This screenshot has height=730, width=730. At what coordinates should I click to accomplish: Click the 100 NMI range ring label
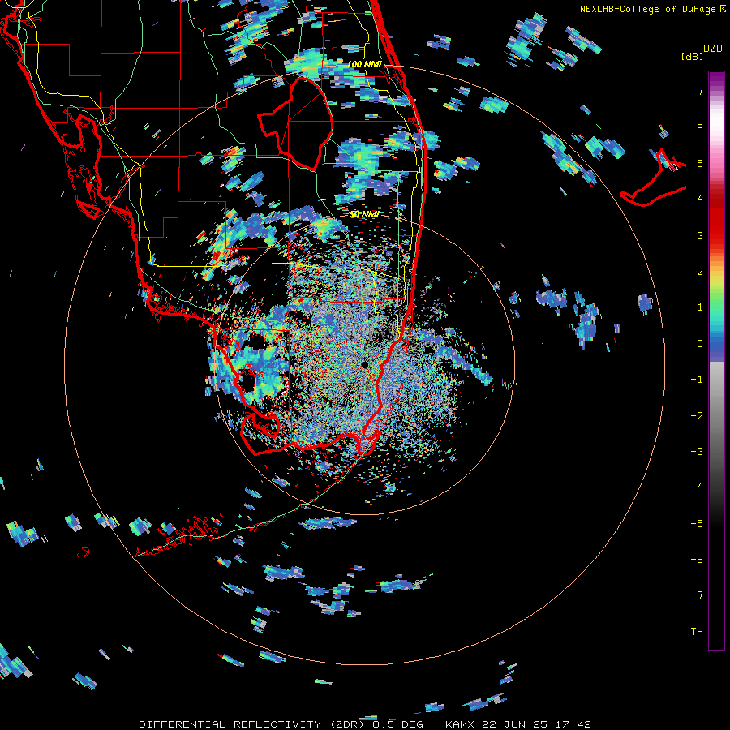click(x=364, y=64)
